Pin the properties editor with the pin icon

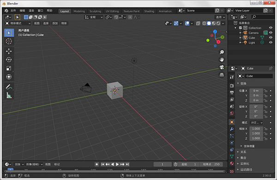click(271, 68)
